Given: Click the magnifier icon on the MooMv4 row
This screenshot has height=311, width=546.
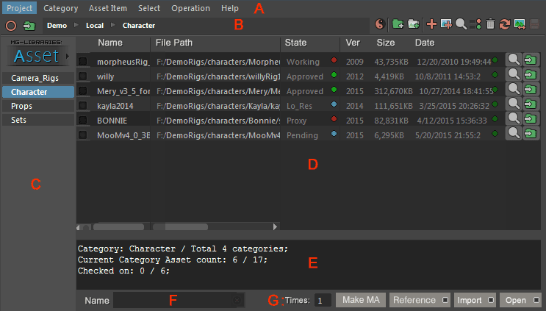Looking at the screenshot, I should coord(514,133).
